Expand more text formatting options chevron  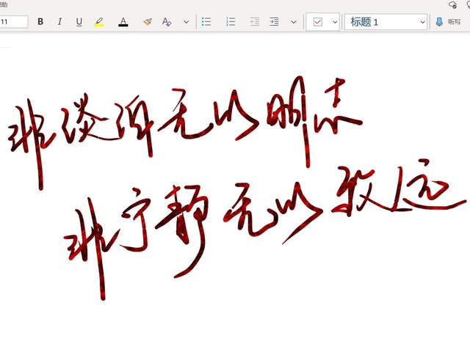pyautogui.click(x=186, y=22)
